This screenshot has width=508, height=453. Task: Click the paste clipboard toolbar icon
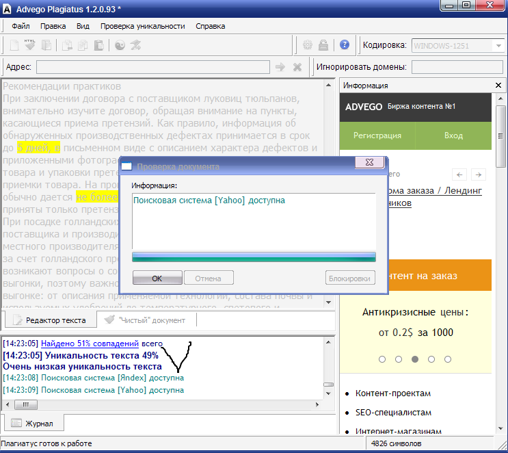pyautogui.click(x=99, y=45)
